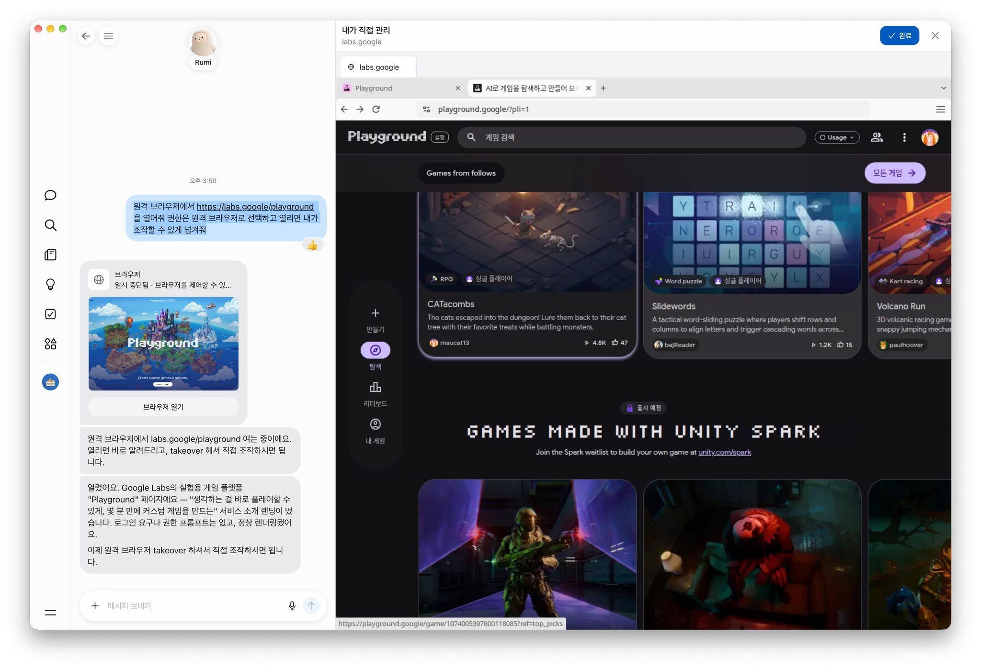The width and height of the screenshot is (981, 669).
Task: Open the labs.google/playground link in the message
Action: click(255, 207)
